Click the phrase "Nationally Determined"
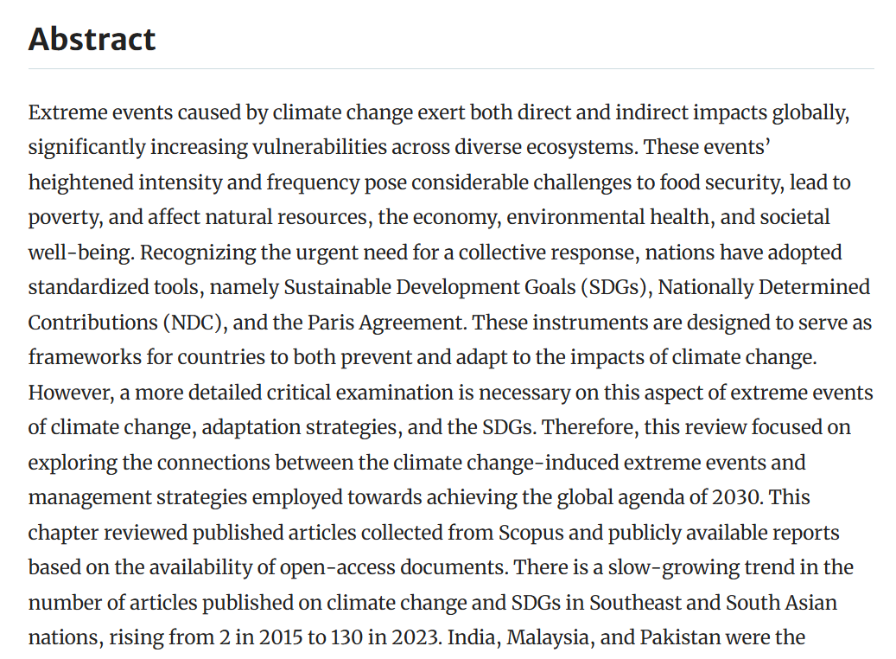Image resolution: width=896 pixels, height=659 pixels. (x=764, y=287)
